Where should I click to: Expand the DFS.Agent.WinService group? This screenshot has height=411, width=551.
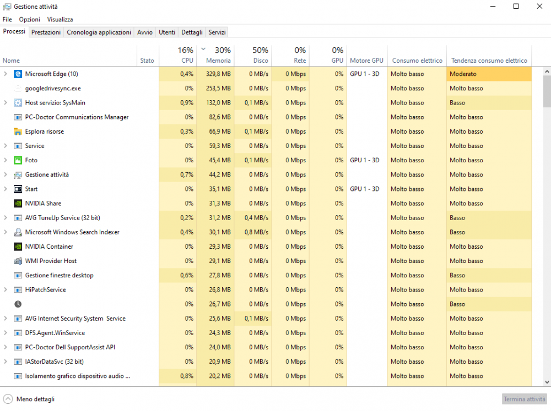[x=6, y=333]
